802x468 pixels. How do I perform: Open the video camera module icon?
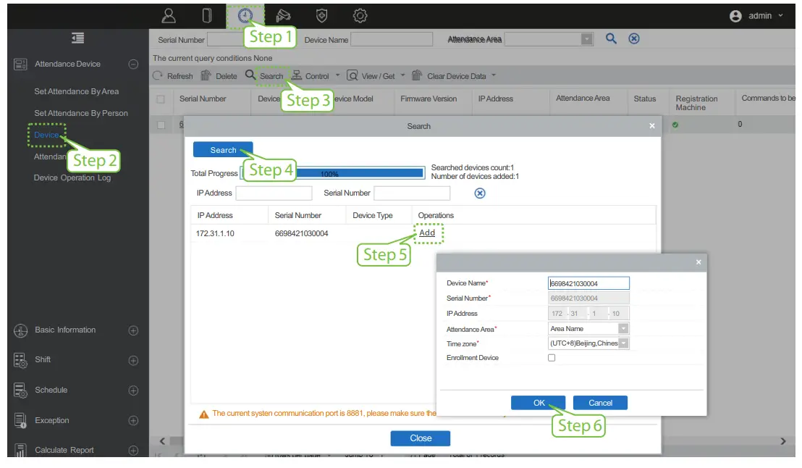click(x=283, y=16)
